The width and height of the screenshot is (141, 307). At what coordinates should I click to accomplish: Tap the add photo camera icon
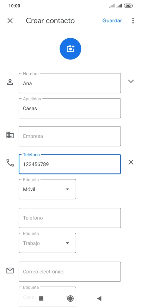tap(70, 49)
